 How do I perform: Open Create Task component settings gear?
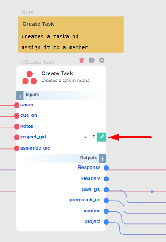[102, 60]
